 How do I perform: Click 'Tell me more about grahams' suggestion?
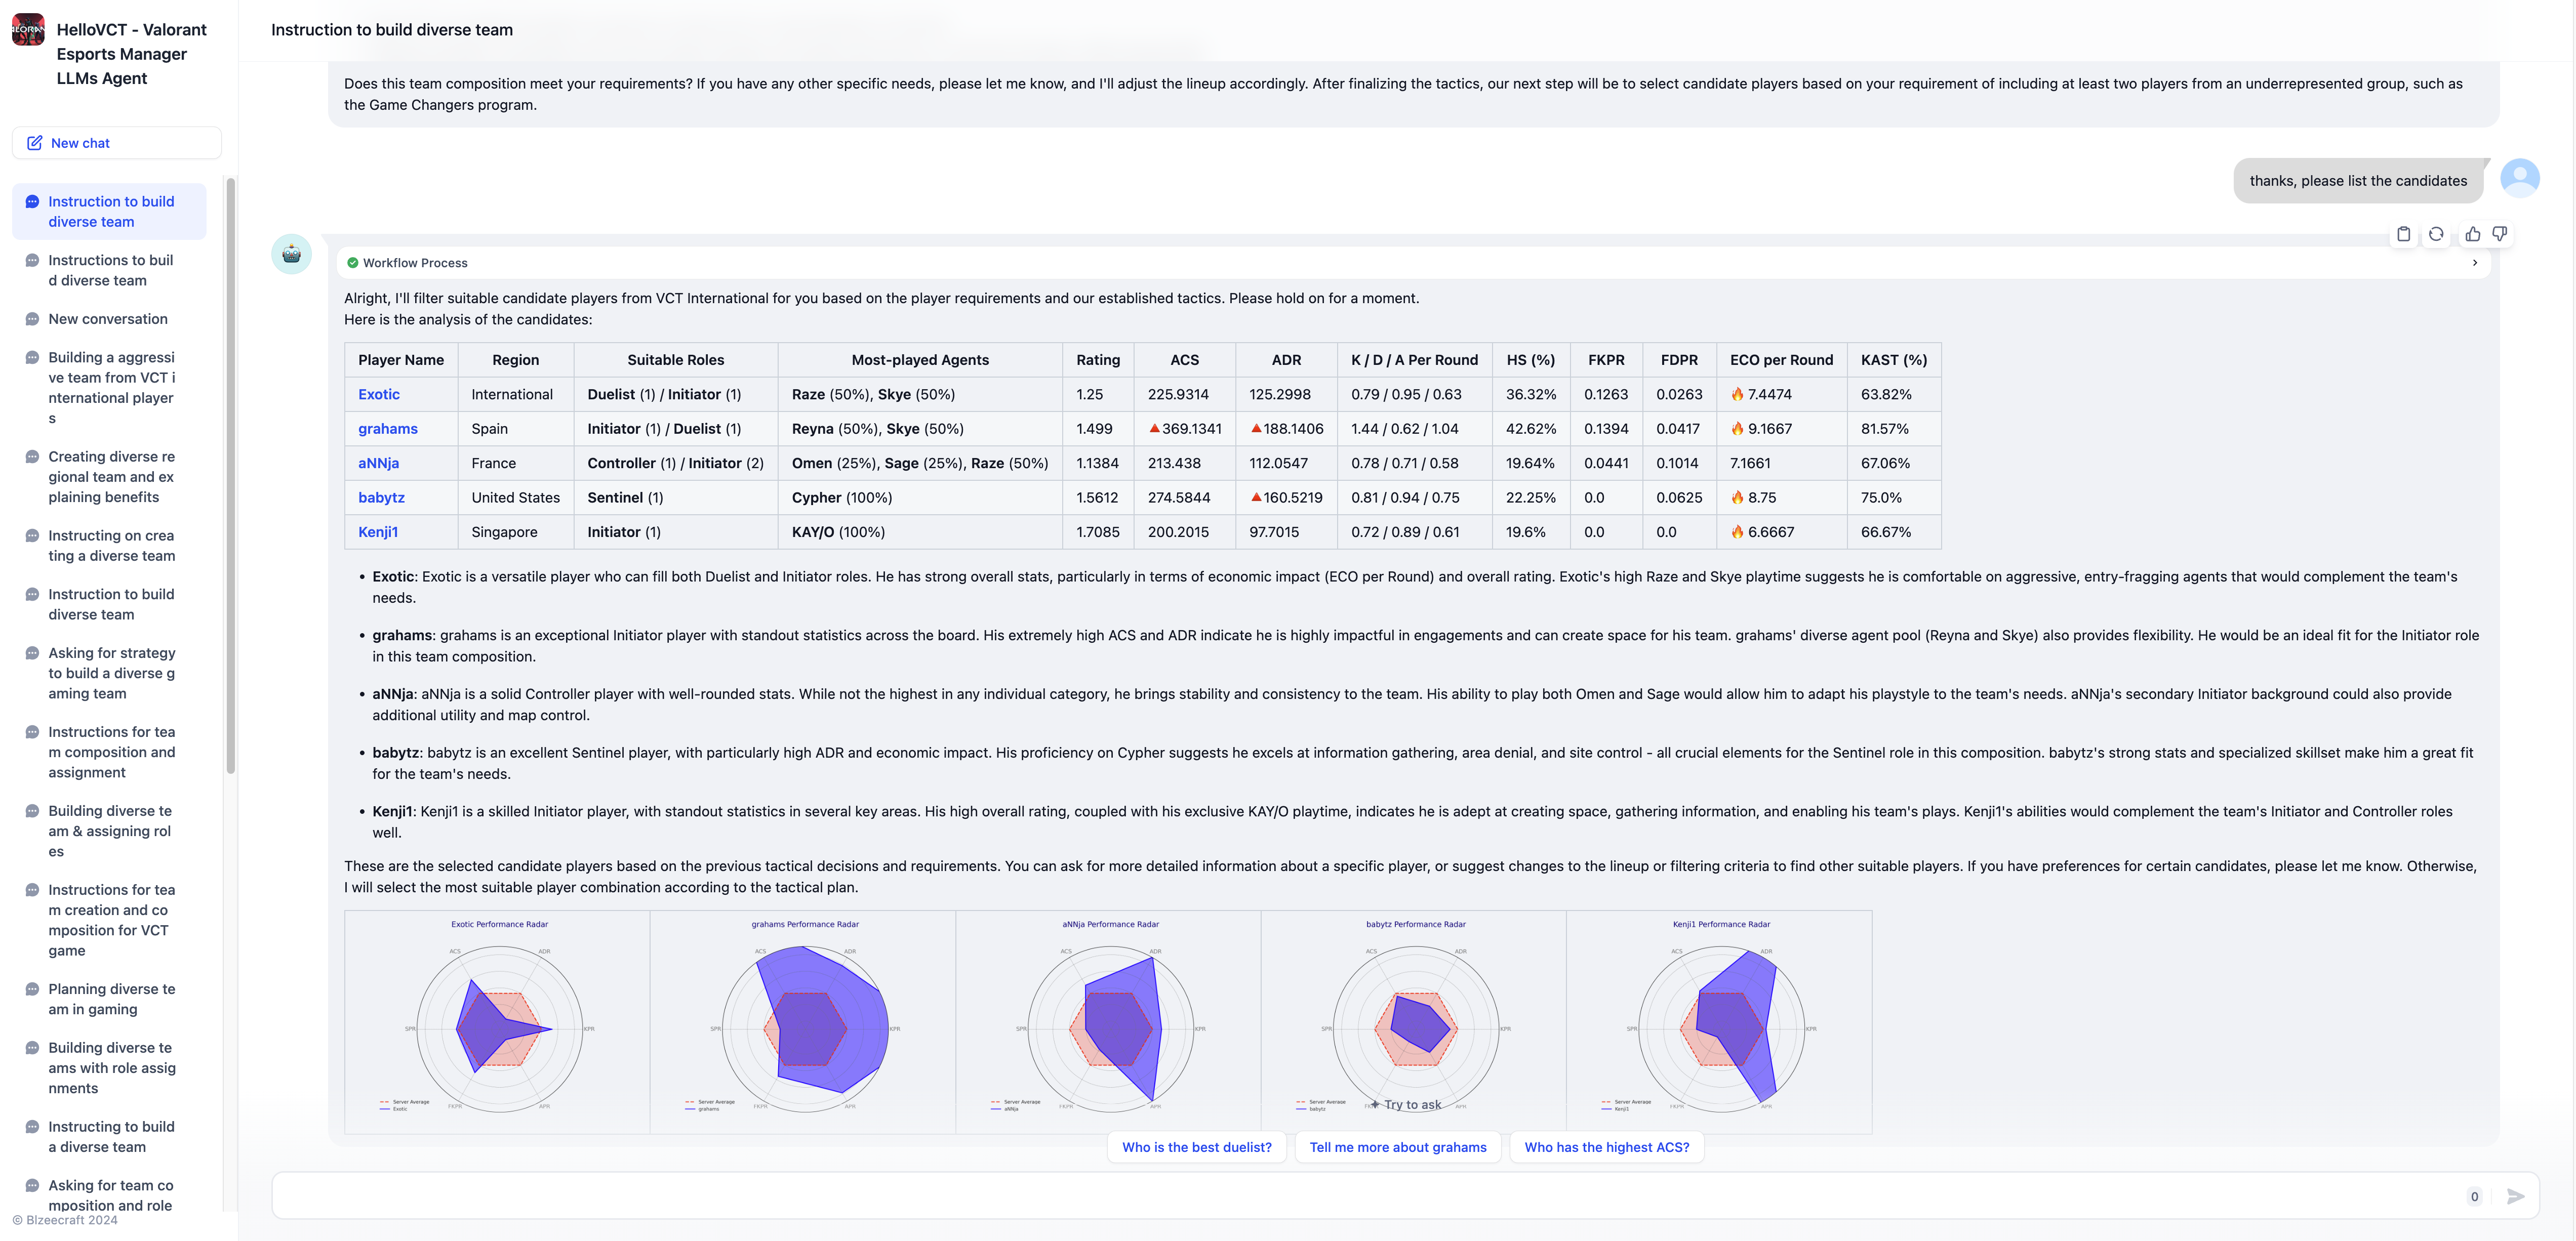(1397, 1147)
